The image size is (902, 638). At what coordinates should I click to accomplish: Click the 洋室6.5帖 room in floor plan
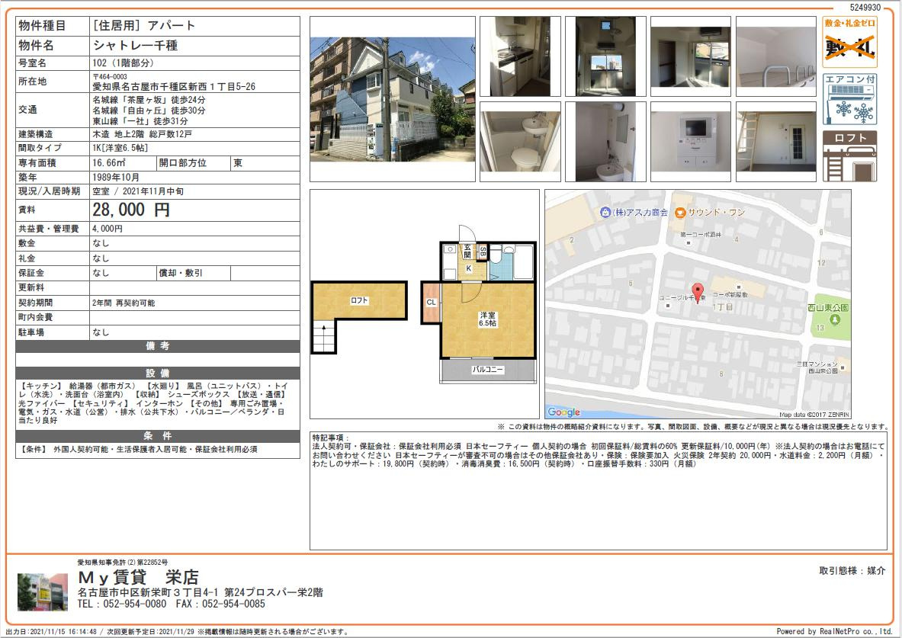[x=488, y=319]
